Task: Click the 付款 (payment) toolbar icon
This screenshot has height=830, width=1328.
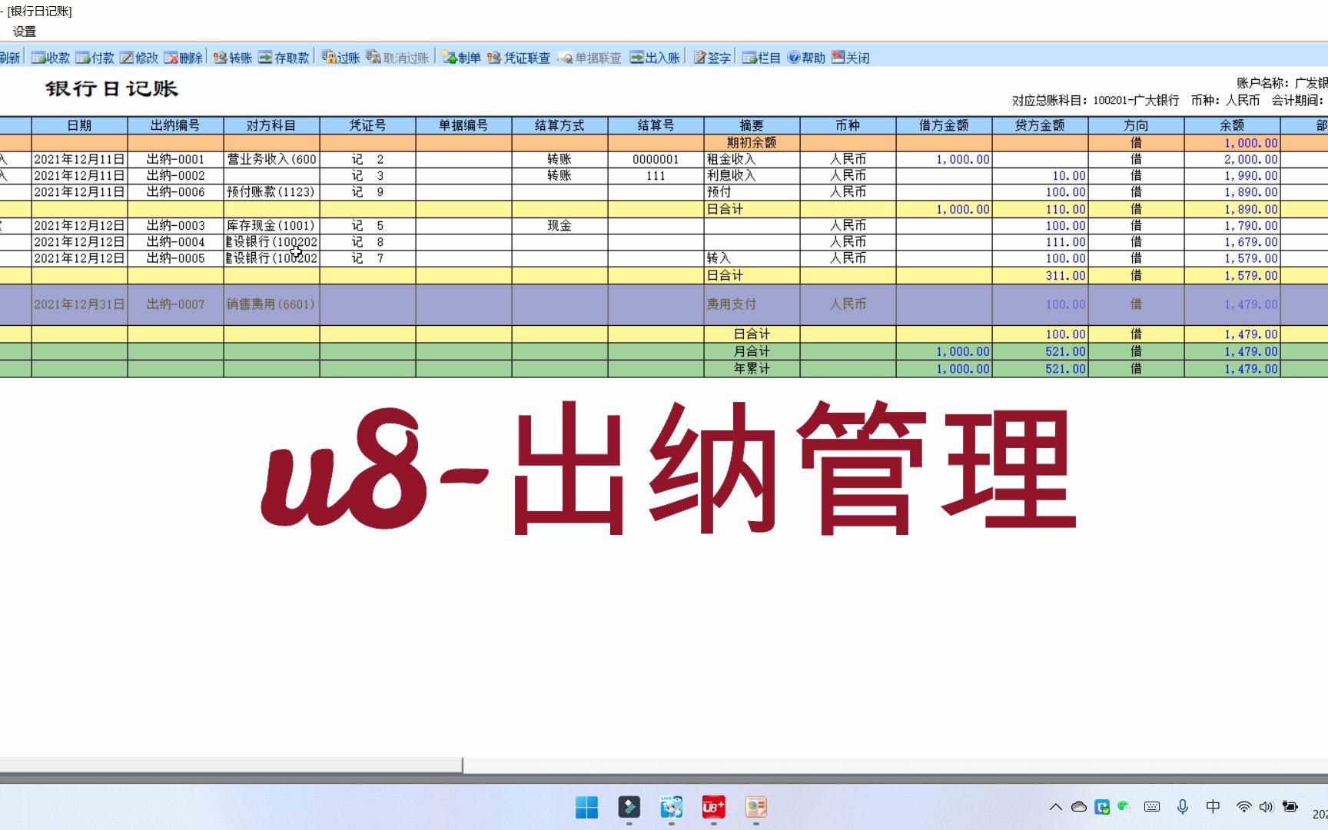Action: (x=95, y=58)
